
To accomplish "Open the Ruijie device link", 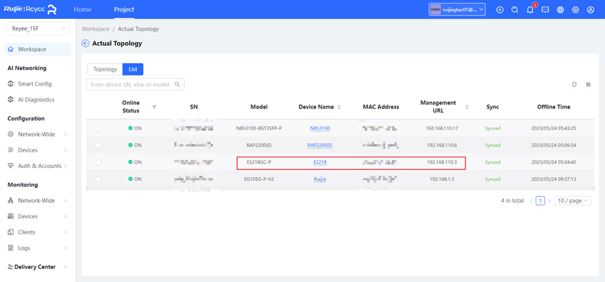I will [x=320, y=179].
